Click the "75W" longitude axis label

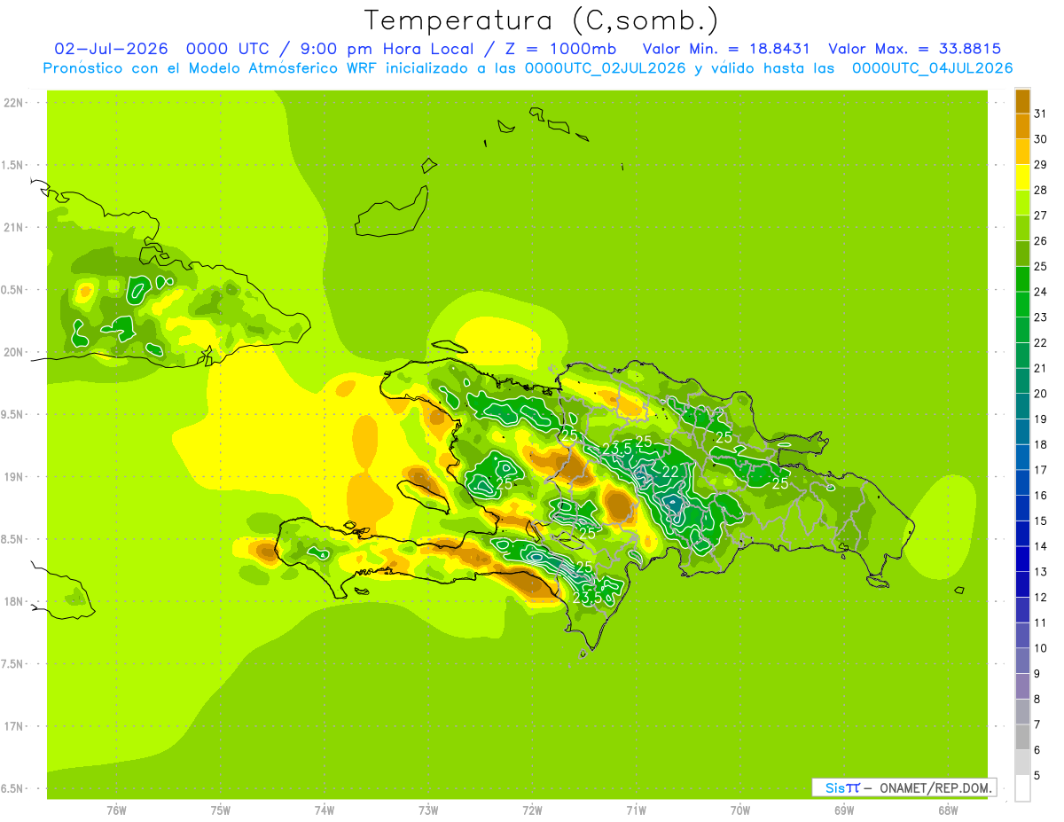(x=221, y=810)
